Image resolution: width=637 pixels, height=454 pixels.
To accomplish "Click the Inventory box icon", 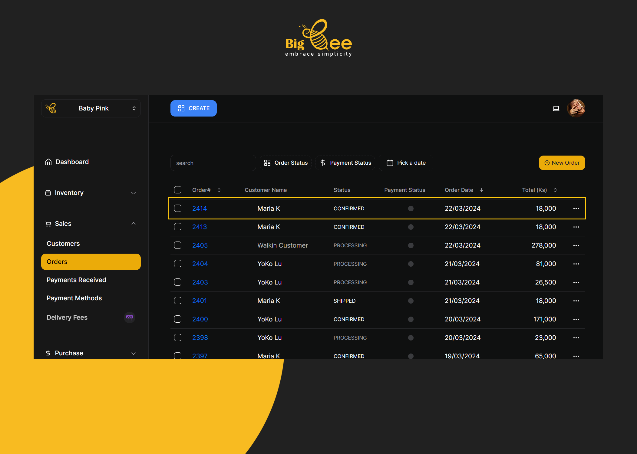I will click(48, 193).
